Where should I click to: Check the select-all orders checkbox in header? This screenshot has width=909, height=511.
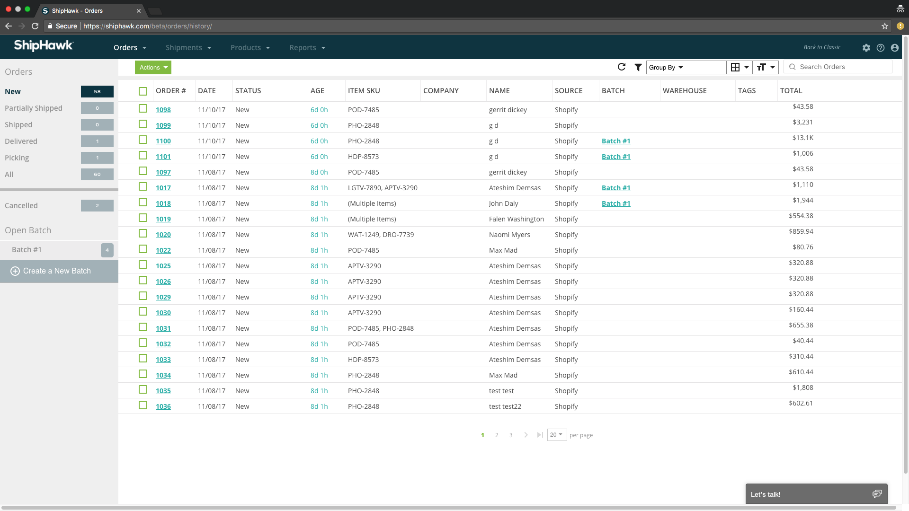pos(143,91)
